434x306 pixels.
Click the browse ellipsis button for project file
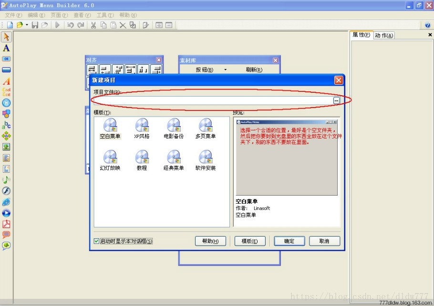click(336, 100)
